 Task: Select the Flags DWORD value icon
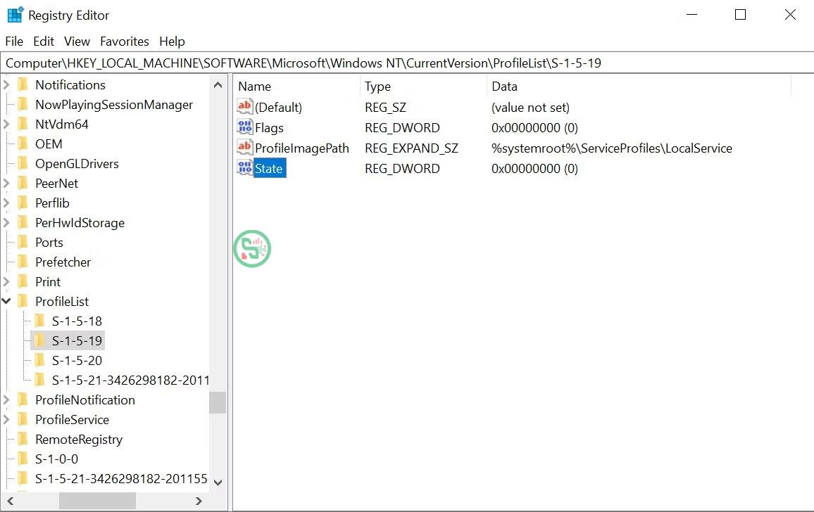point(244,127)
